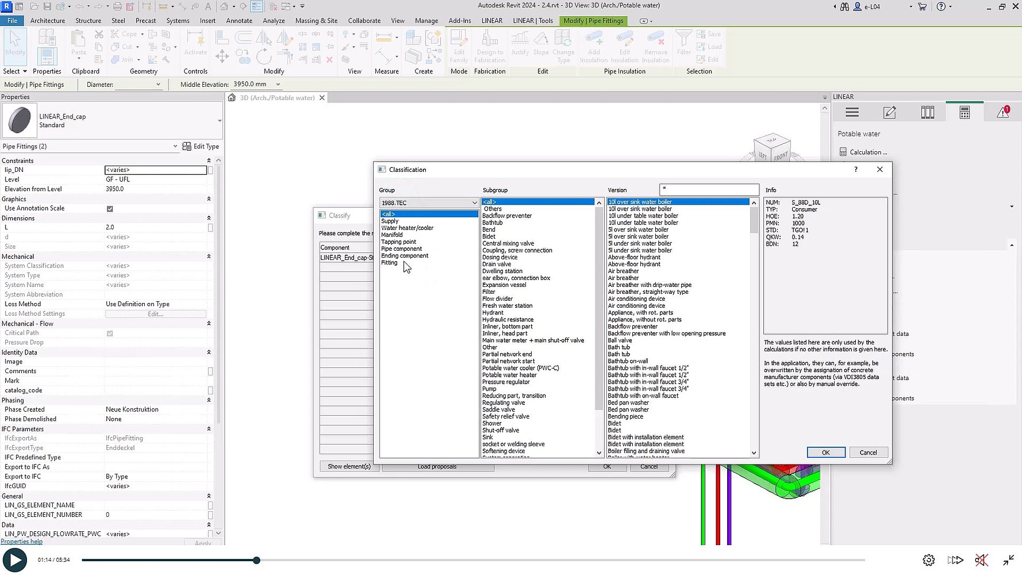Unmute the video audio speaker icon

coord(981,560)
